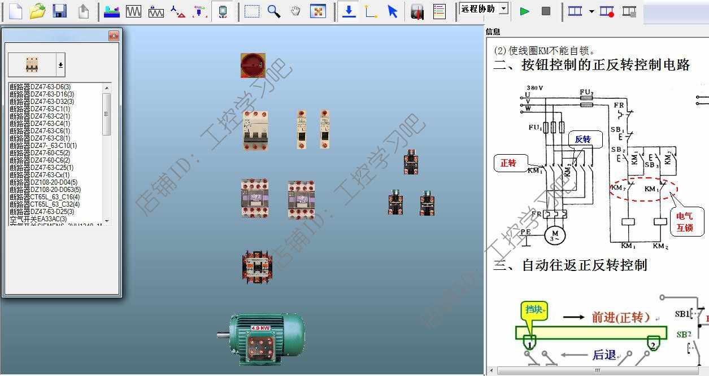709x376 pixels.
Task: Select the three-pole circuit breaker on canvas
Action: (255, 130)
